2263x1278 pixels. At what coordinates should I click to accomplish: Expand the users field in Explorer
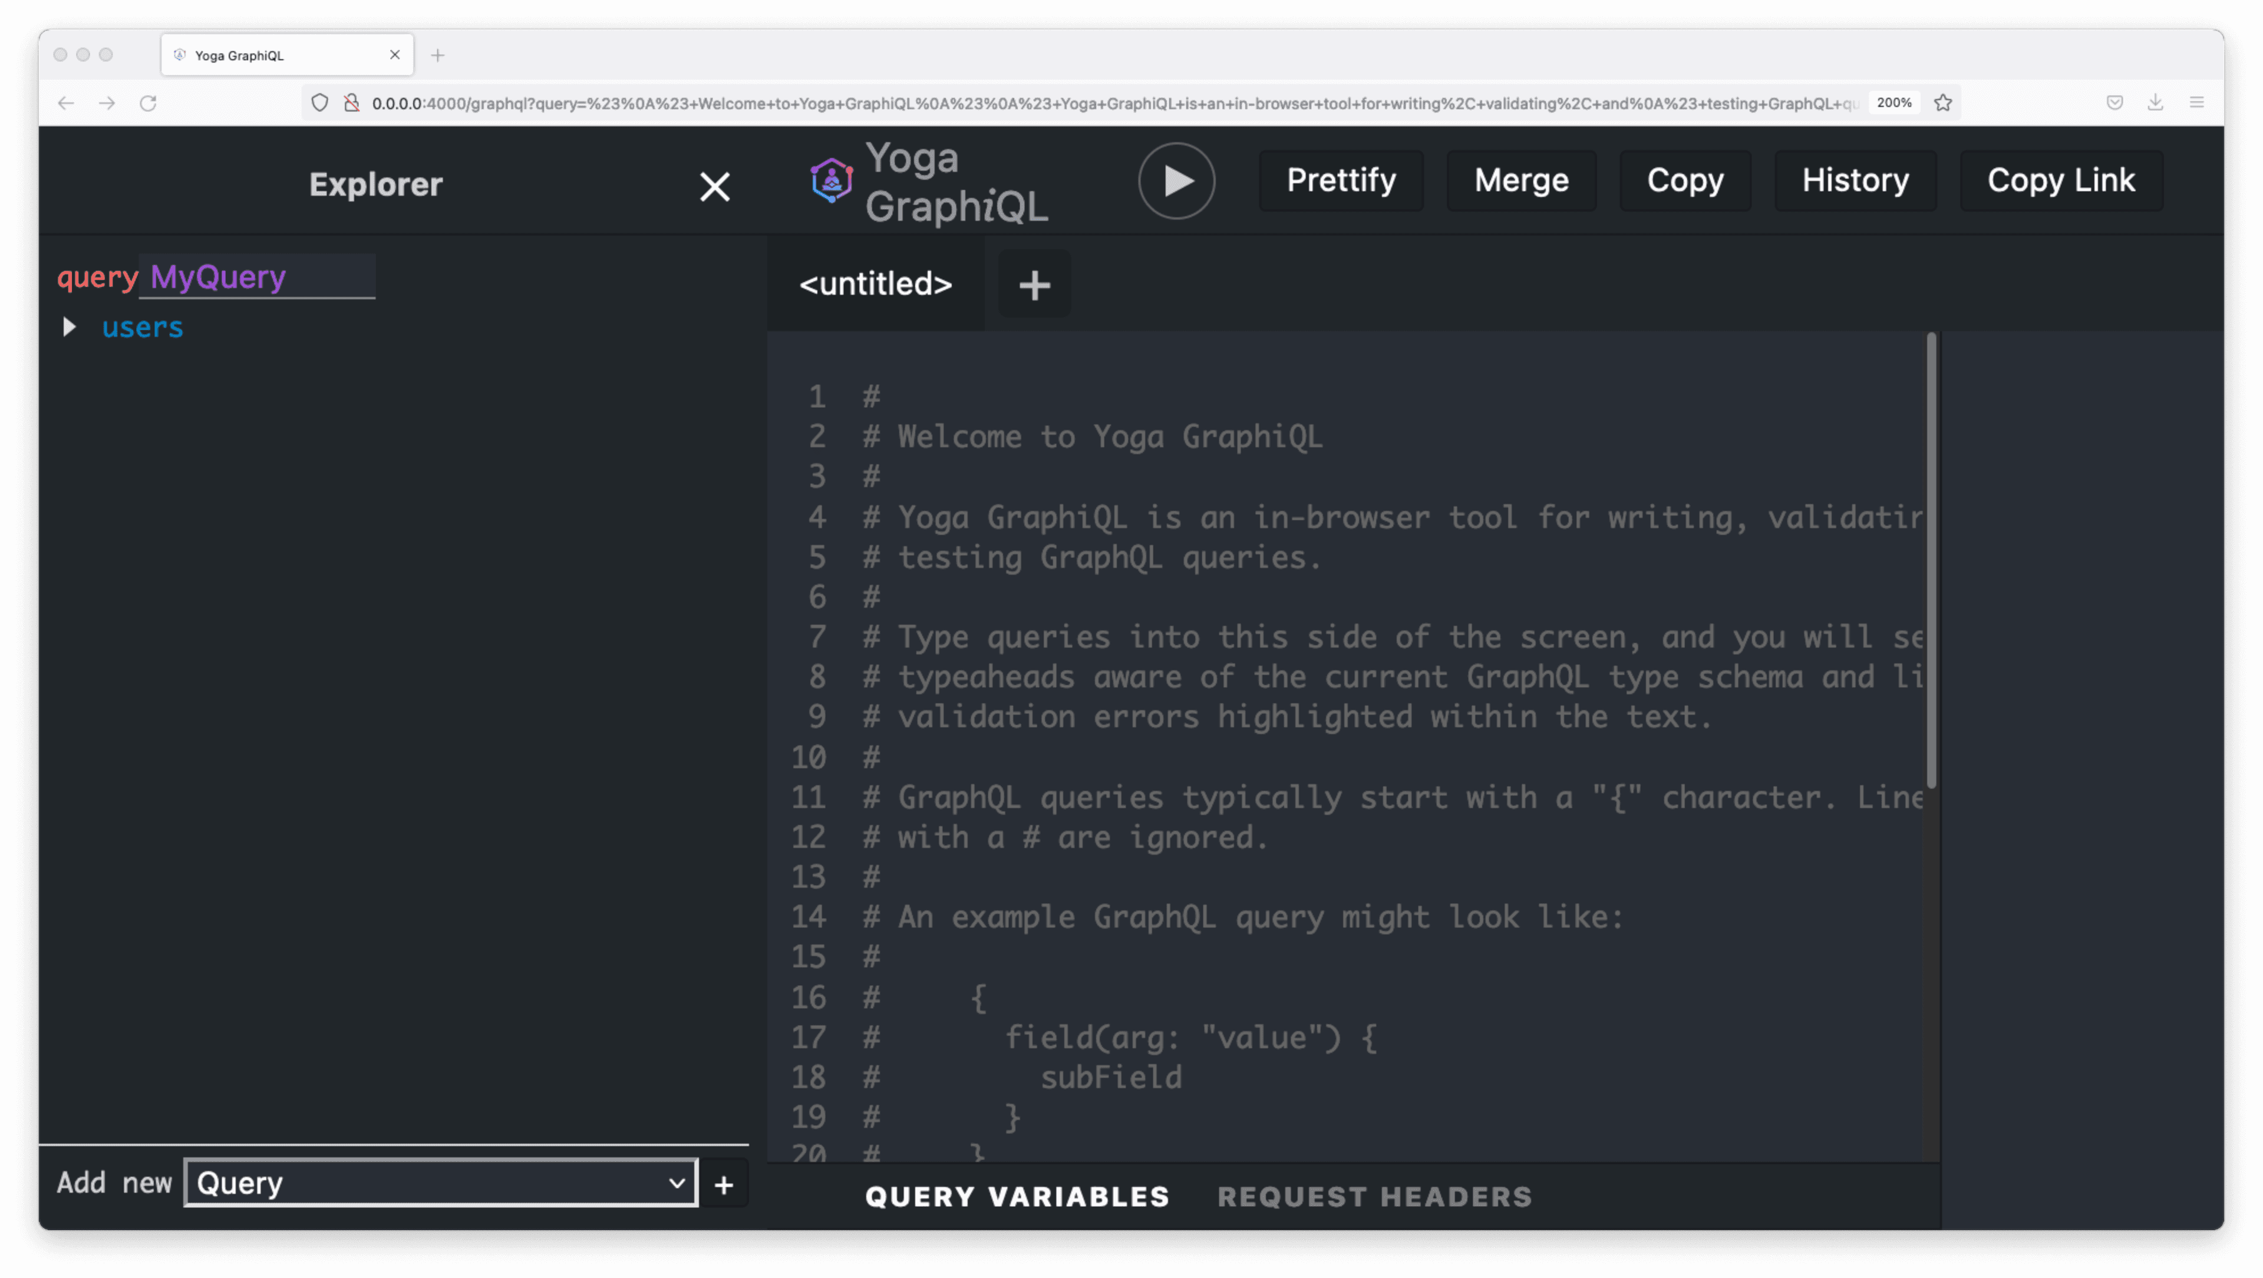pyautogui.click(x=70, y=328)
